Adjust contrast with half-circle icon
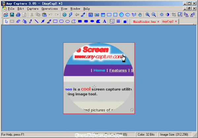This screenshot has height=138, width=198. click(168, 15)
